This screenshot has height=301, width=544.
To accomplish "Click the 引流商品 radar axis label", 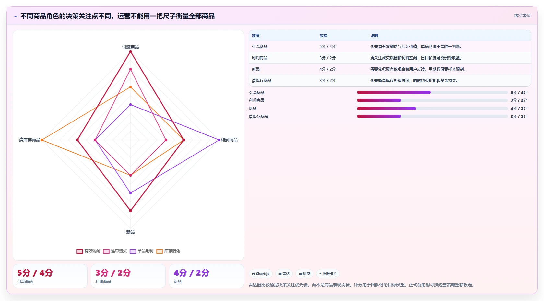I will tap(130, 47).
